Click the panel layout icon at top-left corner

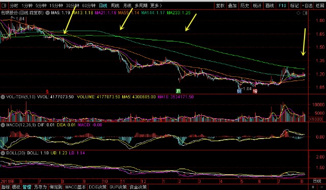coord(4,6)
